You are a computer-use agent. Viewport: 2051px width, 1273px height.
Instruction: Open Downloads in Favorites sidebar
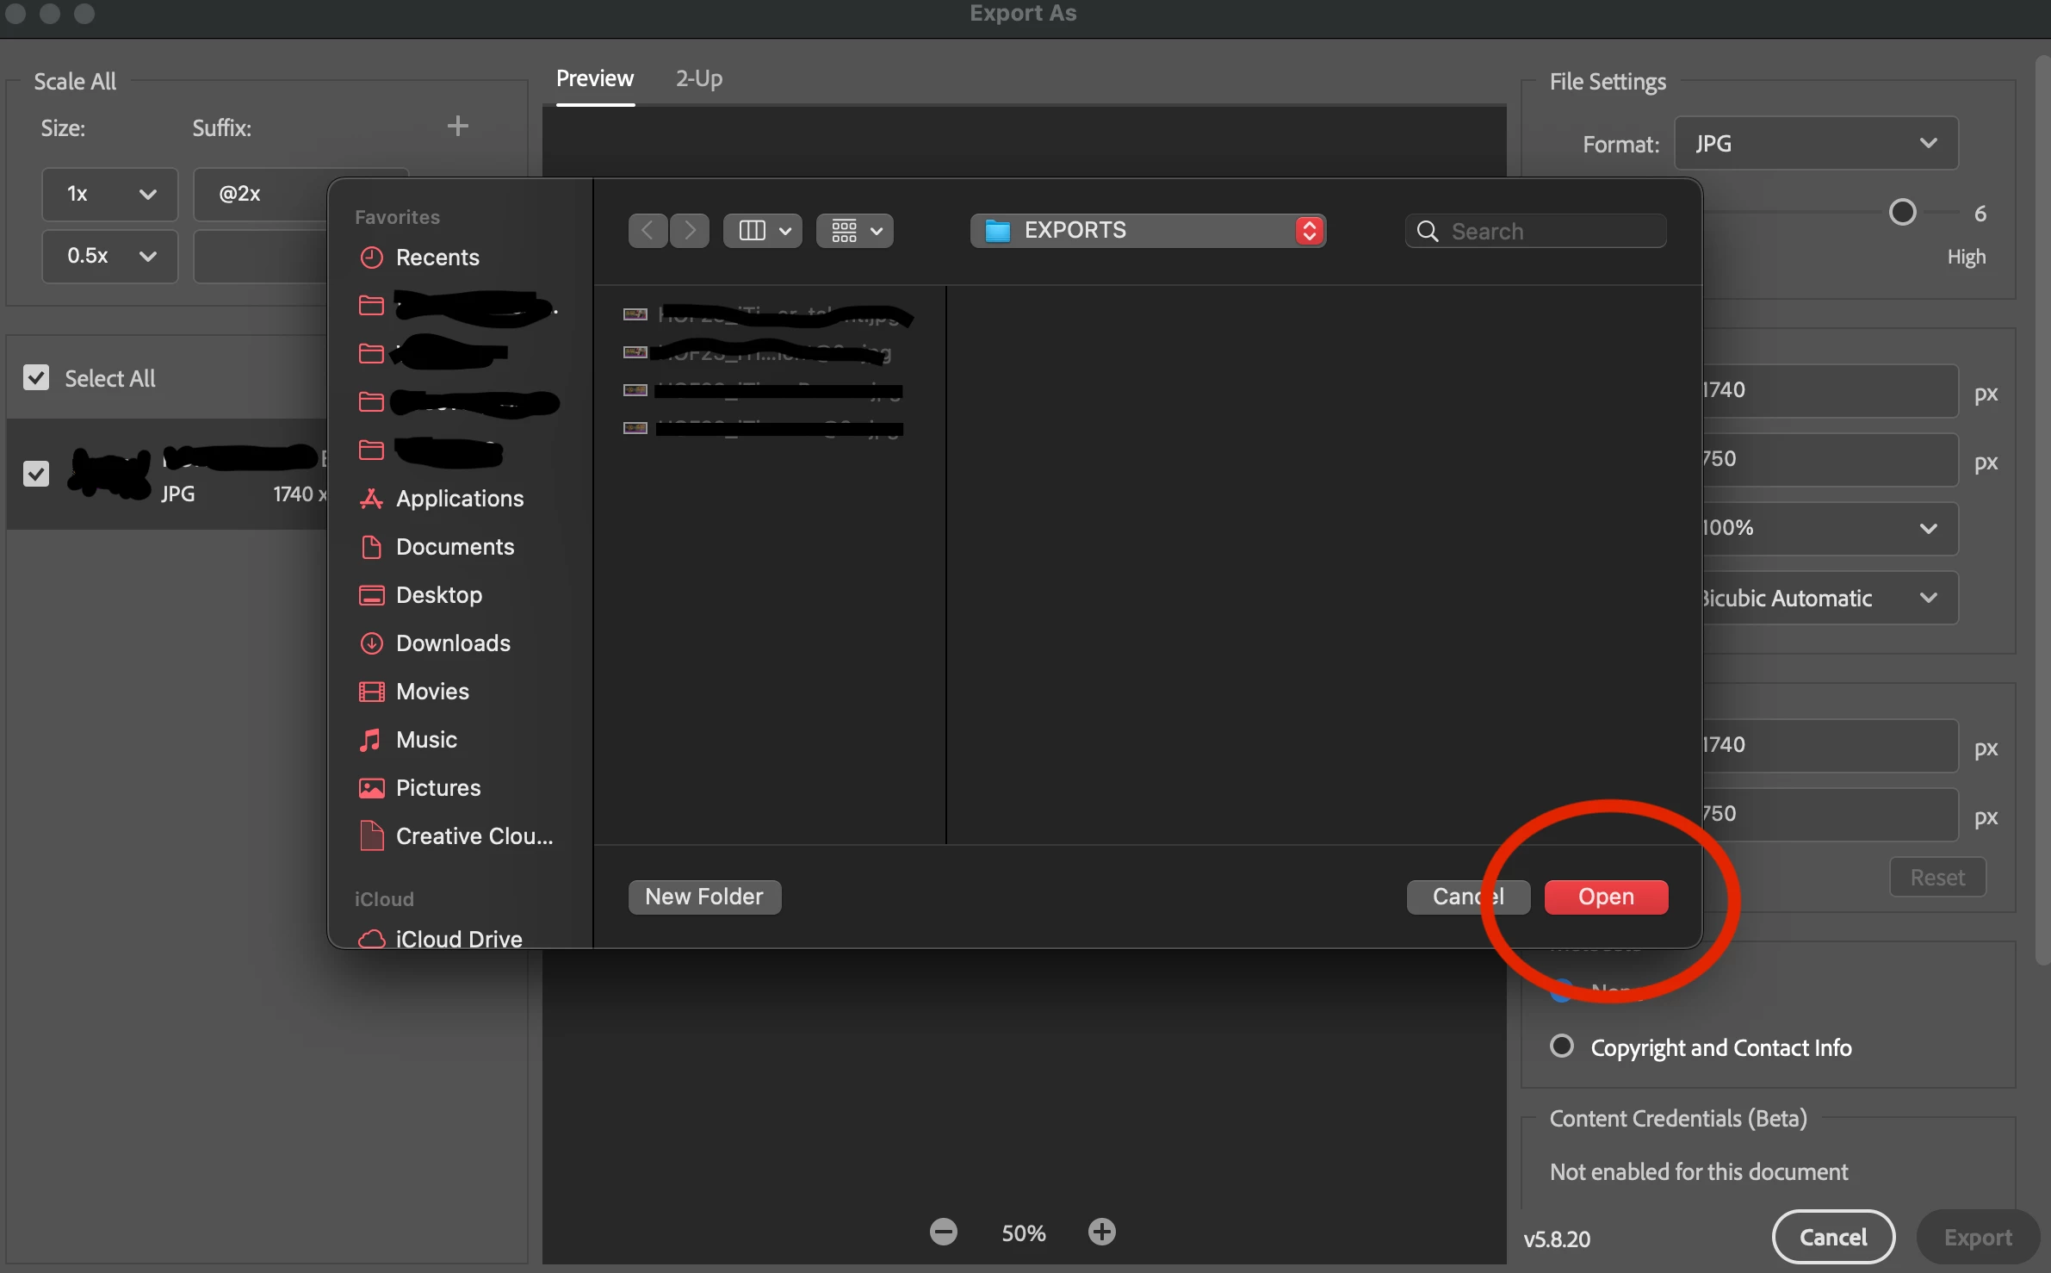coord(453,643)
